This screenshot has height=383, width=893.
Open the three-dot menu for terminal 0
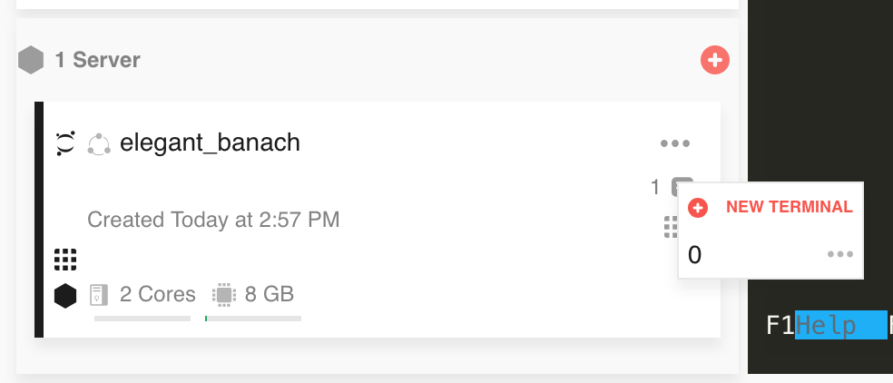click(x=840, y=255)
